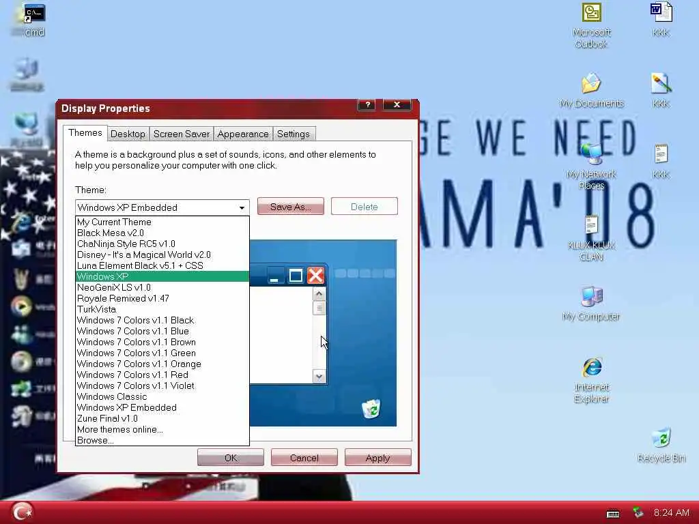The image size is (699, 524).
Task: Choose Royale Remixed v1.47 theme
Action: [162, 298]
